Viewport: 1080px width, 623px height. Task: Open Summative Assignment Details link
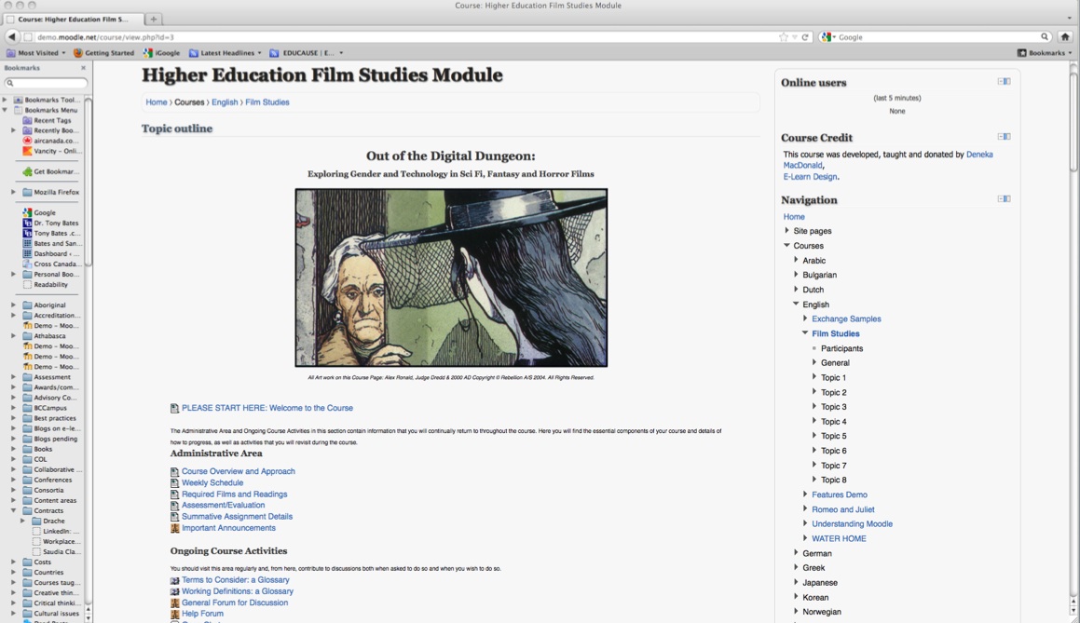[x=237, y=517]
